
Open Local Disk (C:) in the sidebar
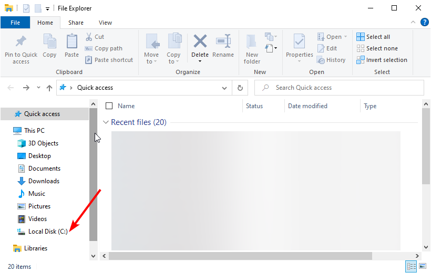pos(48,232)
